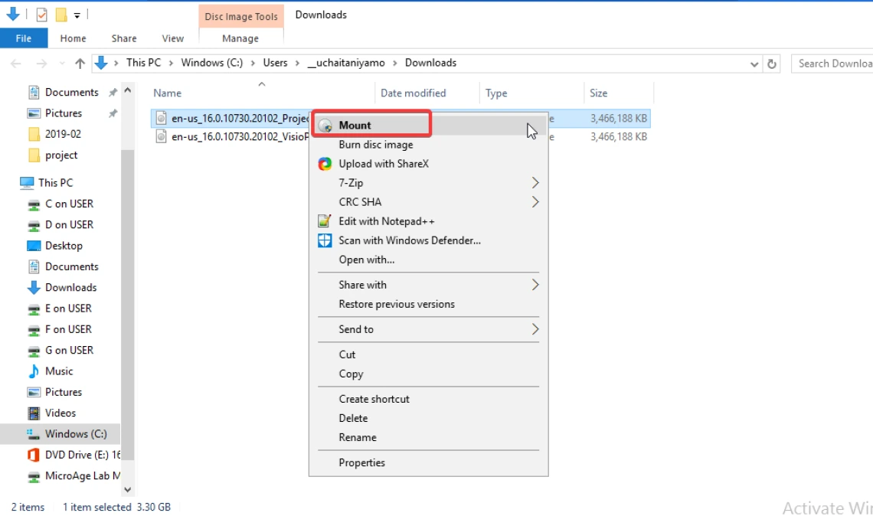Screen dimensions: 873x516
Task: Click the Disc Image Tools contextual tab header
Action: tap(241, 17)
